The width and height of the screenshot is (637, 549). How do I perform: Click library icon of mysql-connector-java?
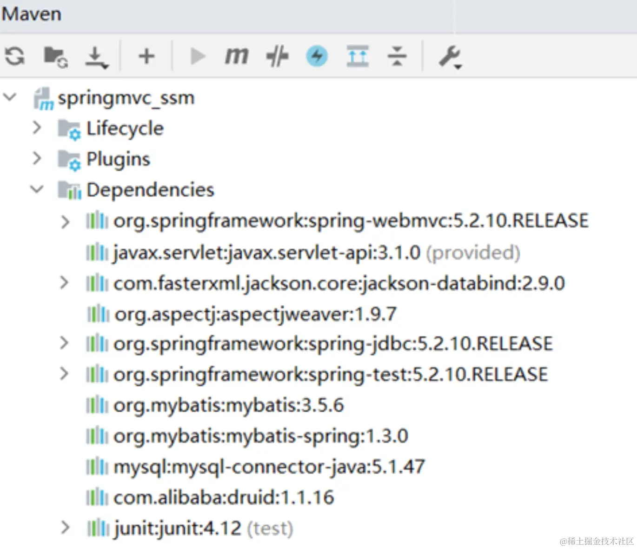(97, 467)
